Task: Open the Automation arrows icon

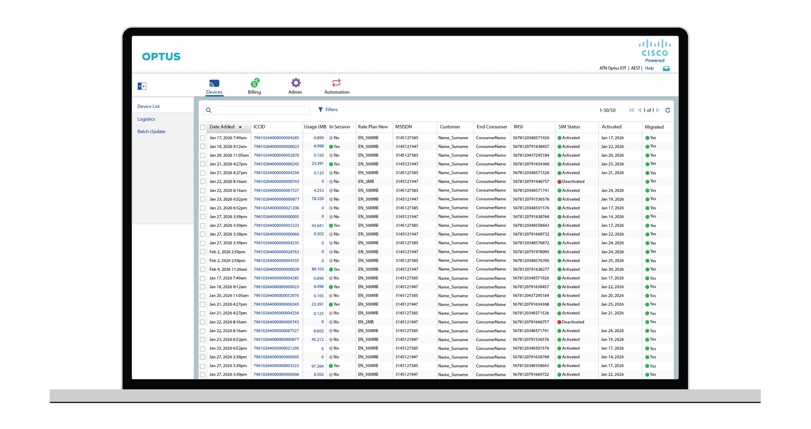Action: [x=336, y=83]
